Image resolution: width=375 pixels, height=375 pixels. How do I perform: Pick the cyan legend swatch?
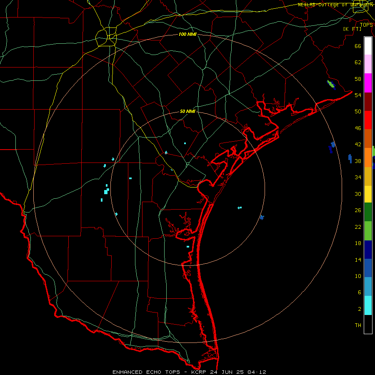point(368,305)
